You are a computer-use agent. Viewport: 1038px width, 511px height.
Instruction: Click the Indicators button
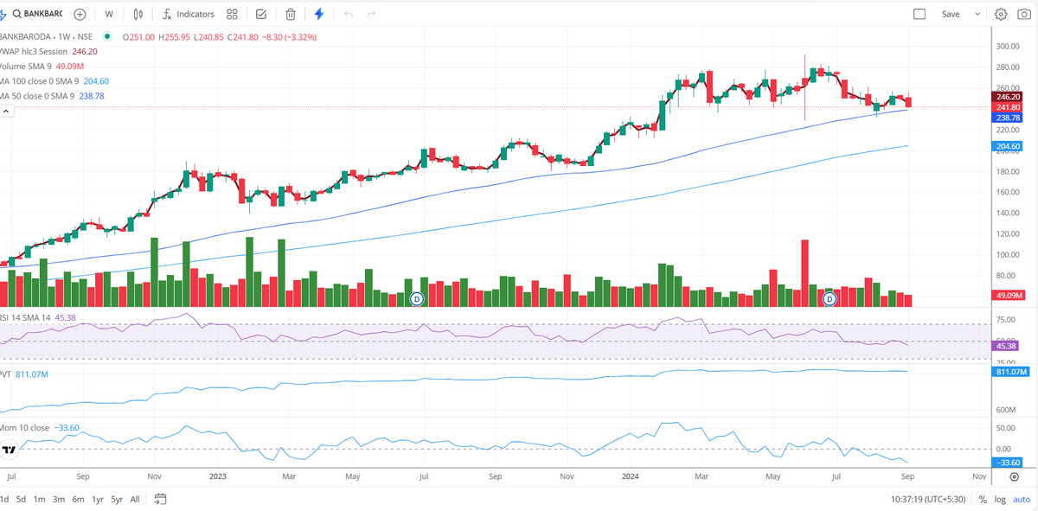click(x=188, y=14)
